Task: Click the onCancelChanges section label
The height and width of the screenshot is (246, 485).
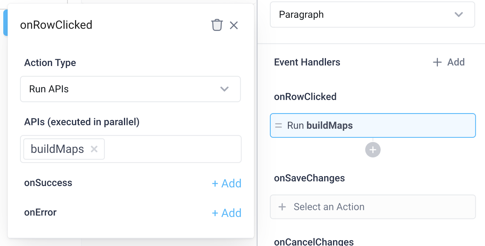Action: point(313,242)
